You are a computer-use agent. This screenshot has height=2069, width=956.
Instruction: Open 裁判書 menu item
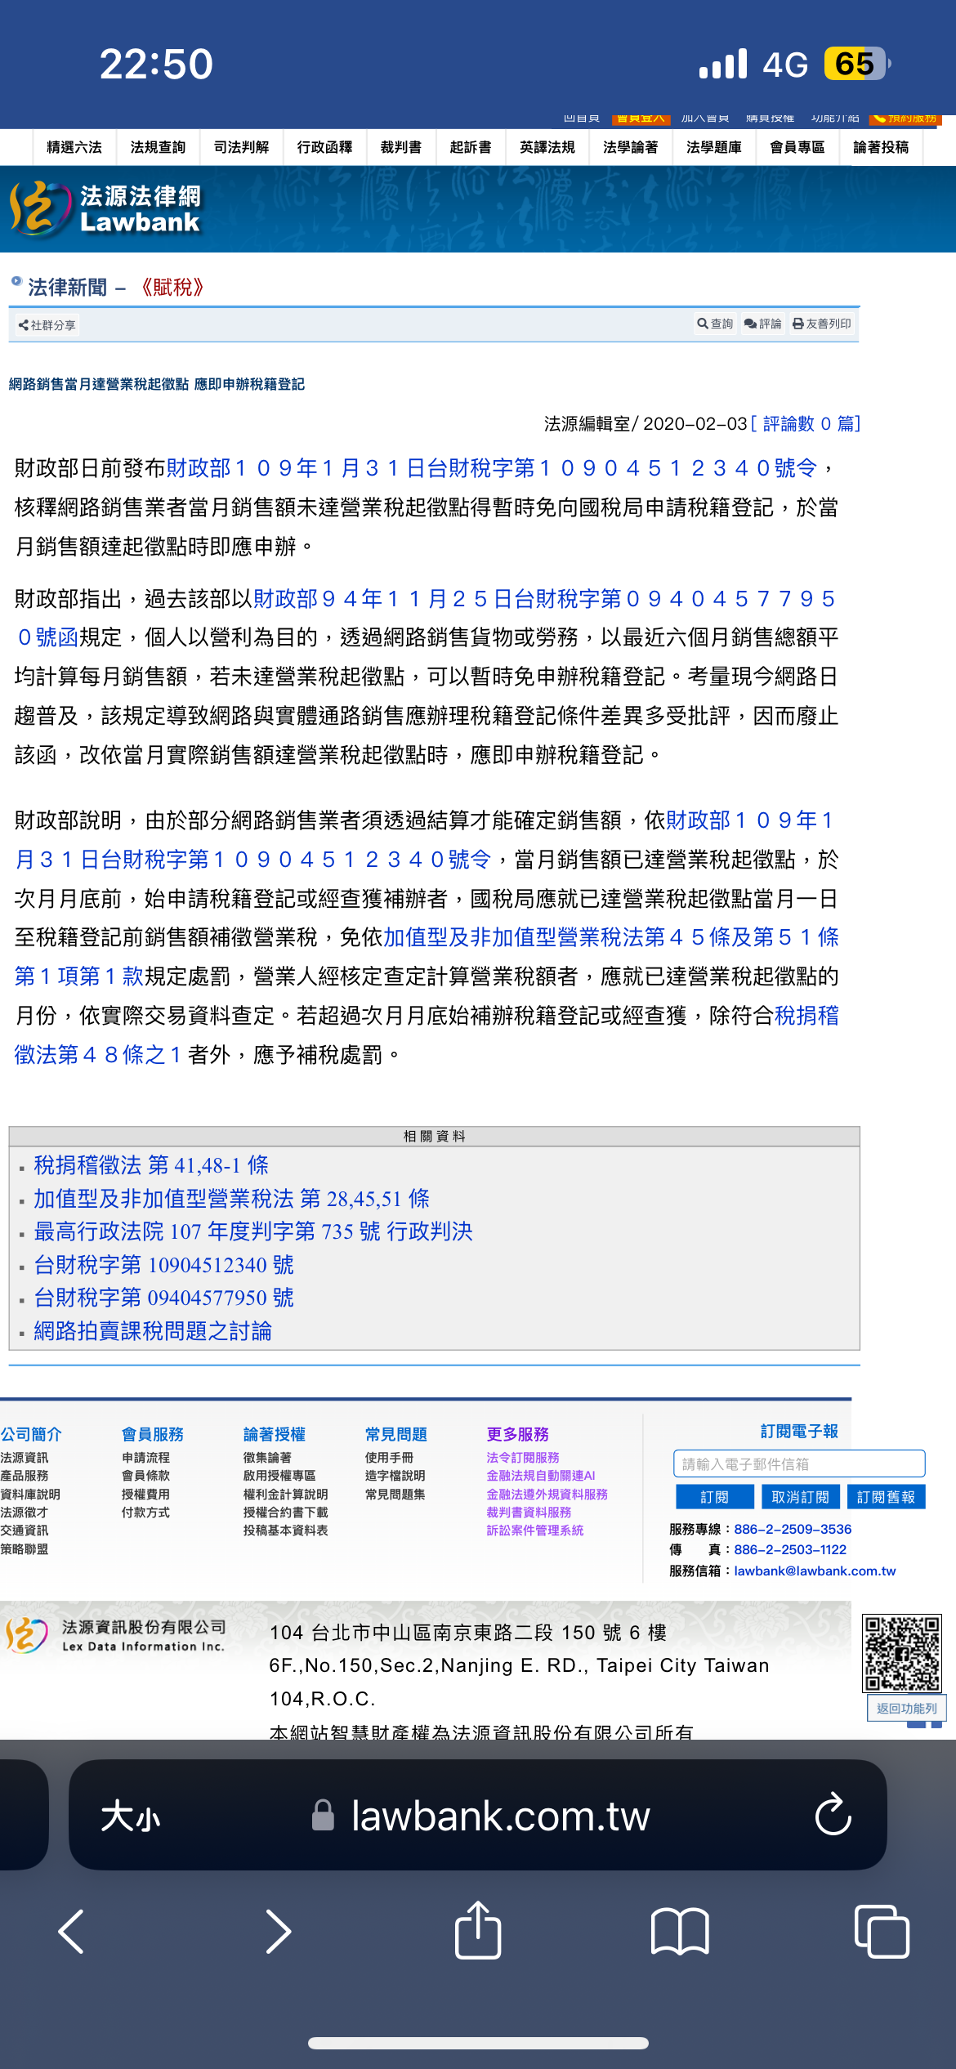pyautogui.click(x=401, y=147)
